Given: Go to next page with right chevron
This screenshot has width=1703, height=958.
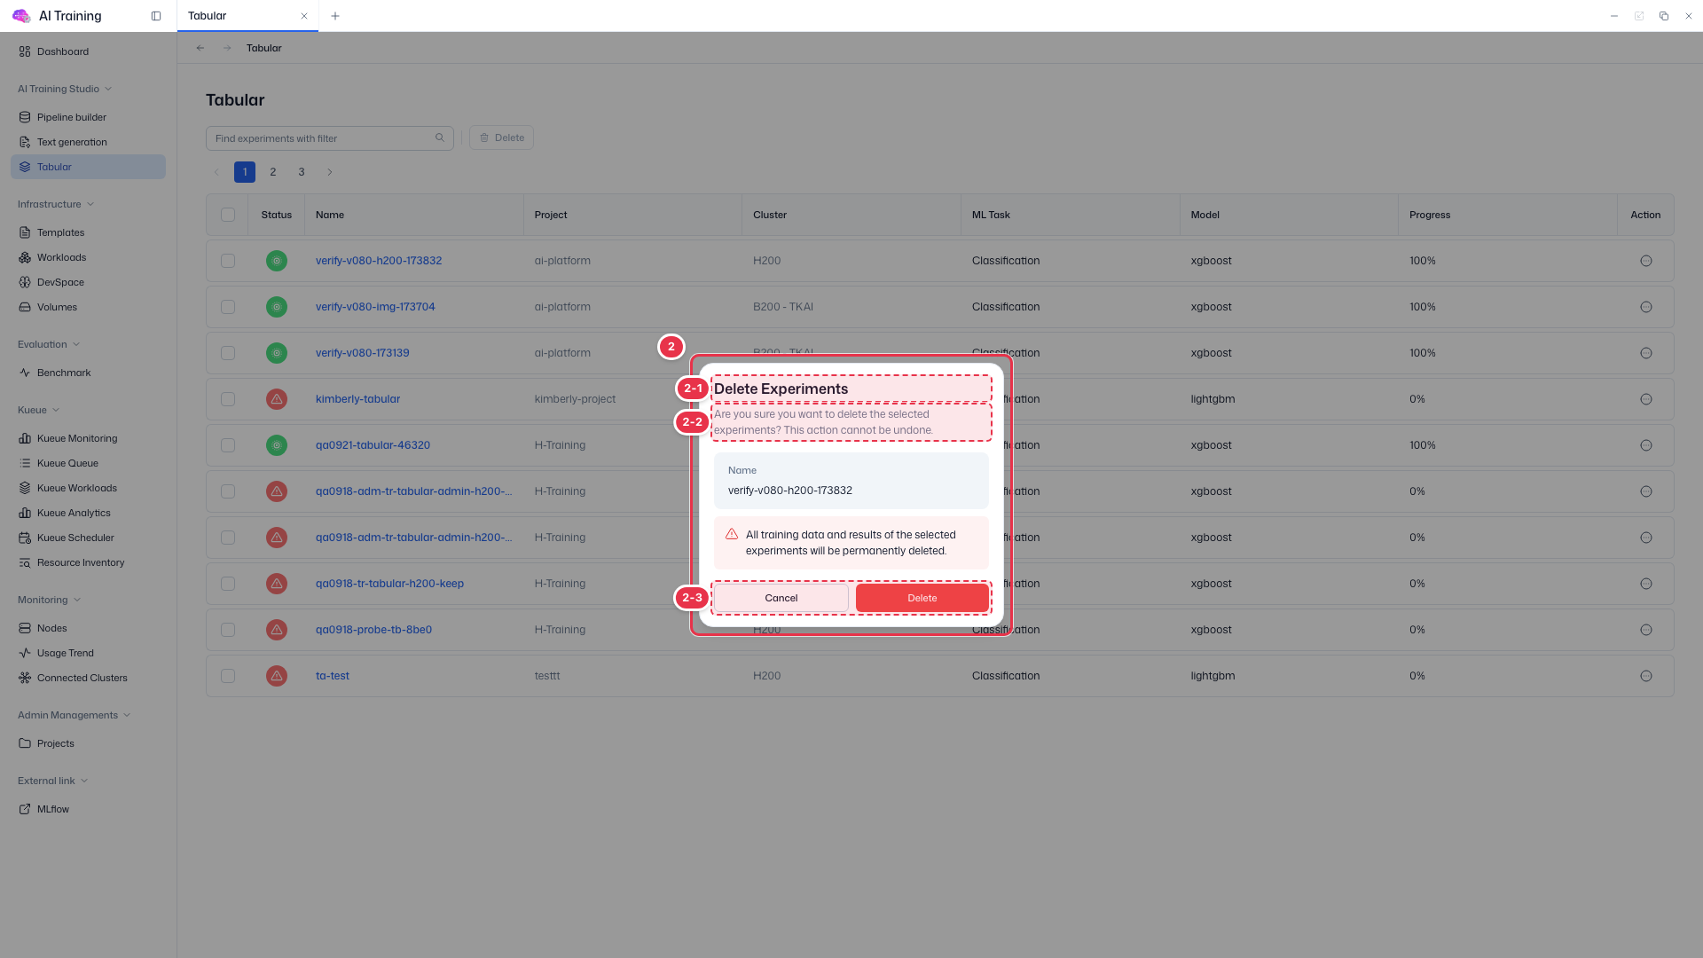Looking at the screenshot, I should [330, 172].
